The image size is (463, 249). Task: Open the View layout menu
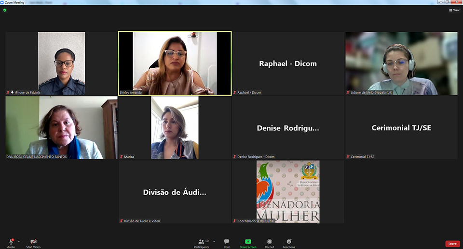(x=453, y=10)
